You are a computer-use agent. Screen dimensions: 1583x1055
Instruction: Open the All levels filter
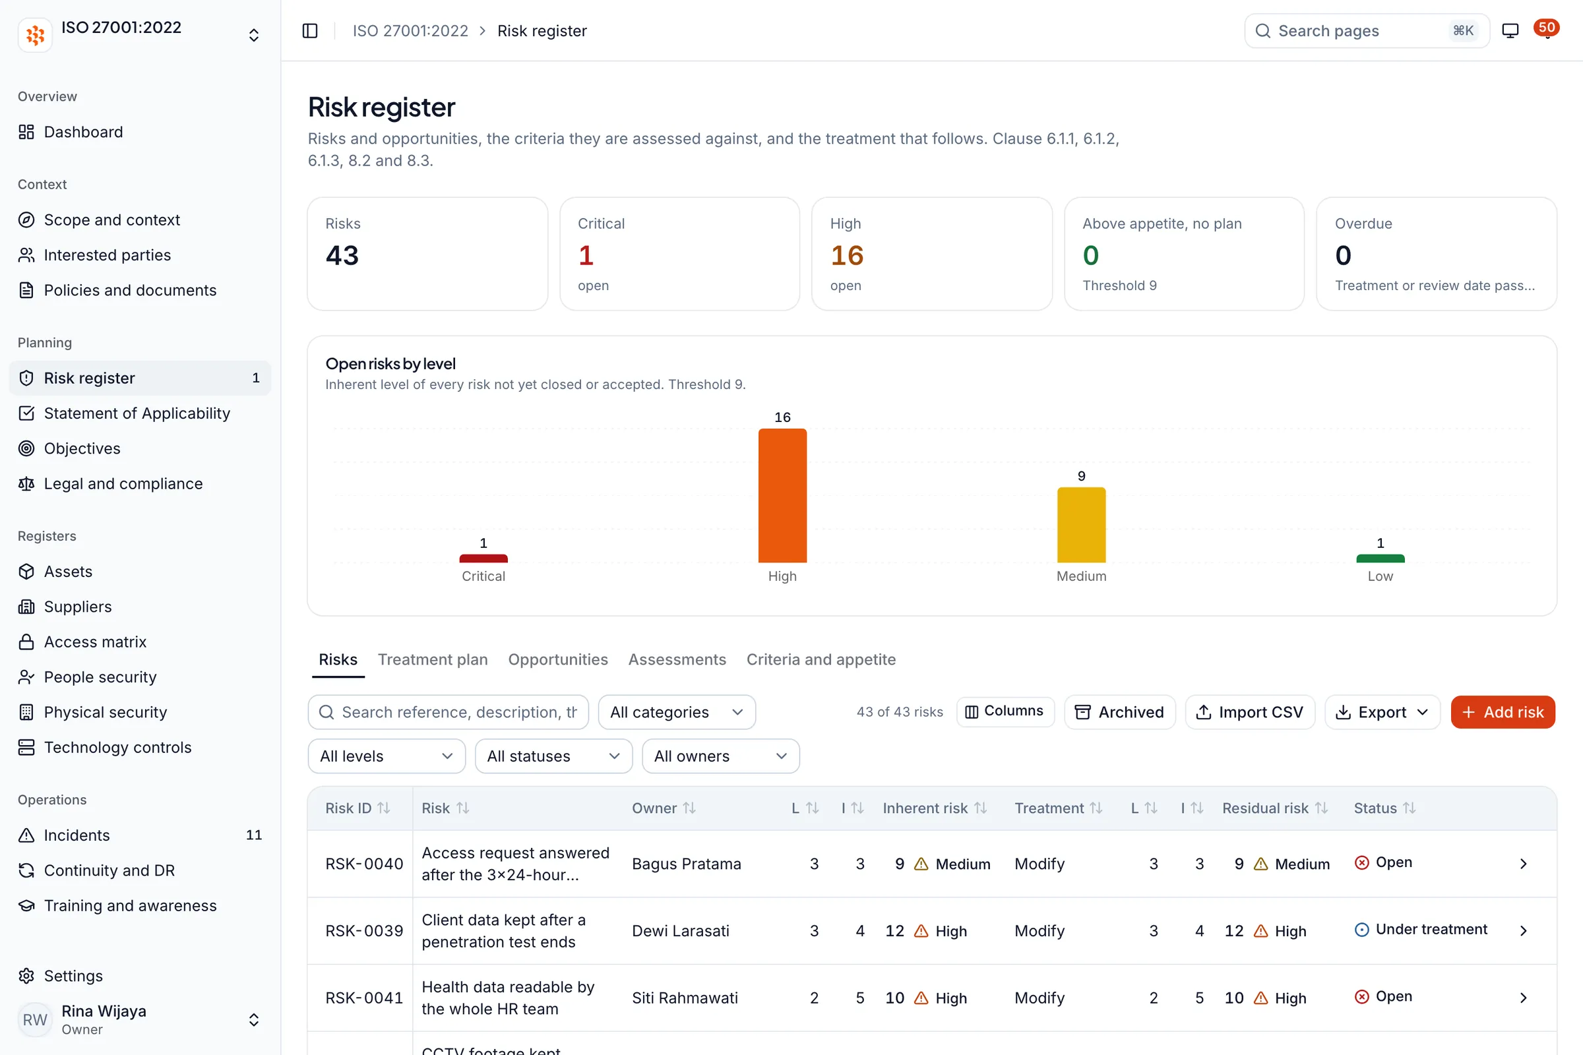click(387, 756)
